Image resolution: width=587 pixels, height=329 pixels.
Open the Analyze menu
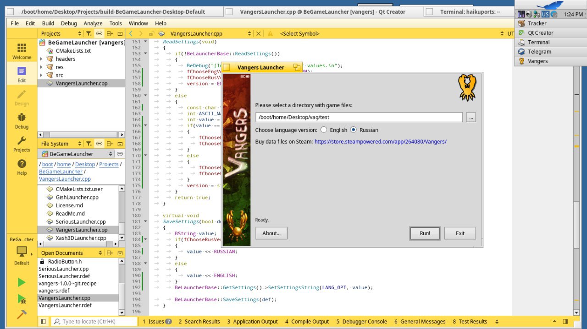[93, 23]
